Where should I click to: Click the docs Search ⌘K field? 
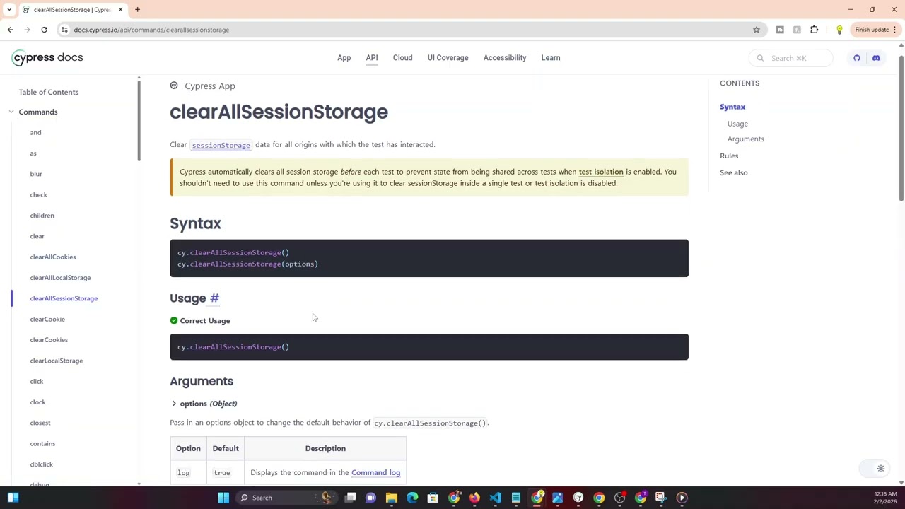790,58
